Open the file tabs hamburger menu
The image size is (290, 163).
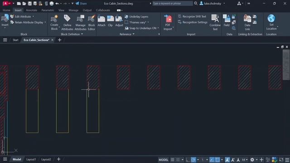click(x=5, y=40)
